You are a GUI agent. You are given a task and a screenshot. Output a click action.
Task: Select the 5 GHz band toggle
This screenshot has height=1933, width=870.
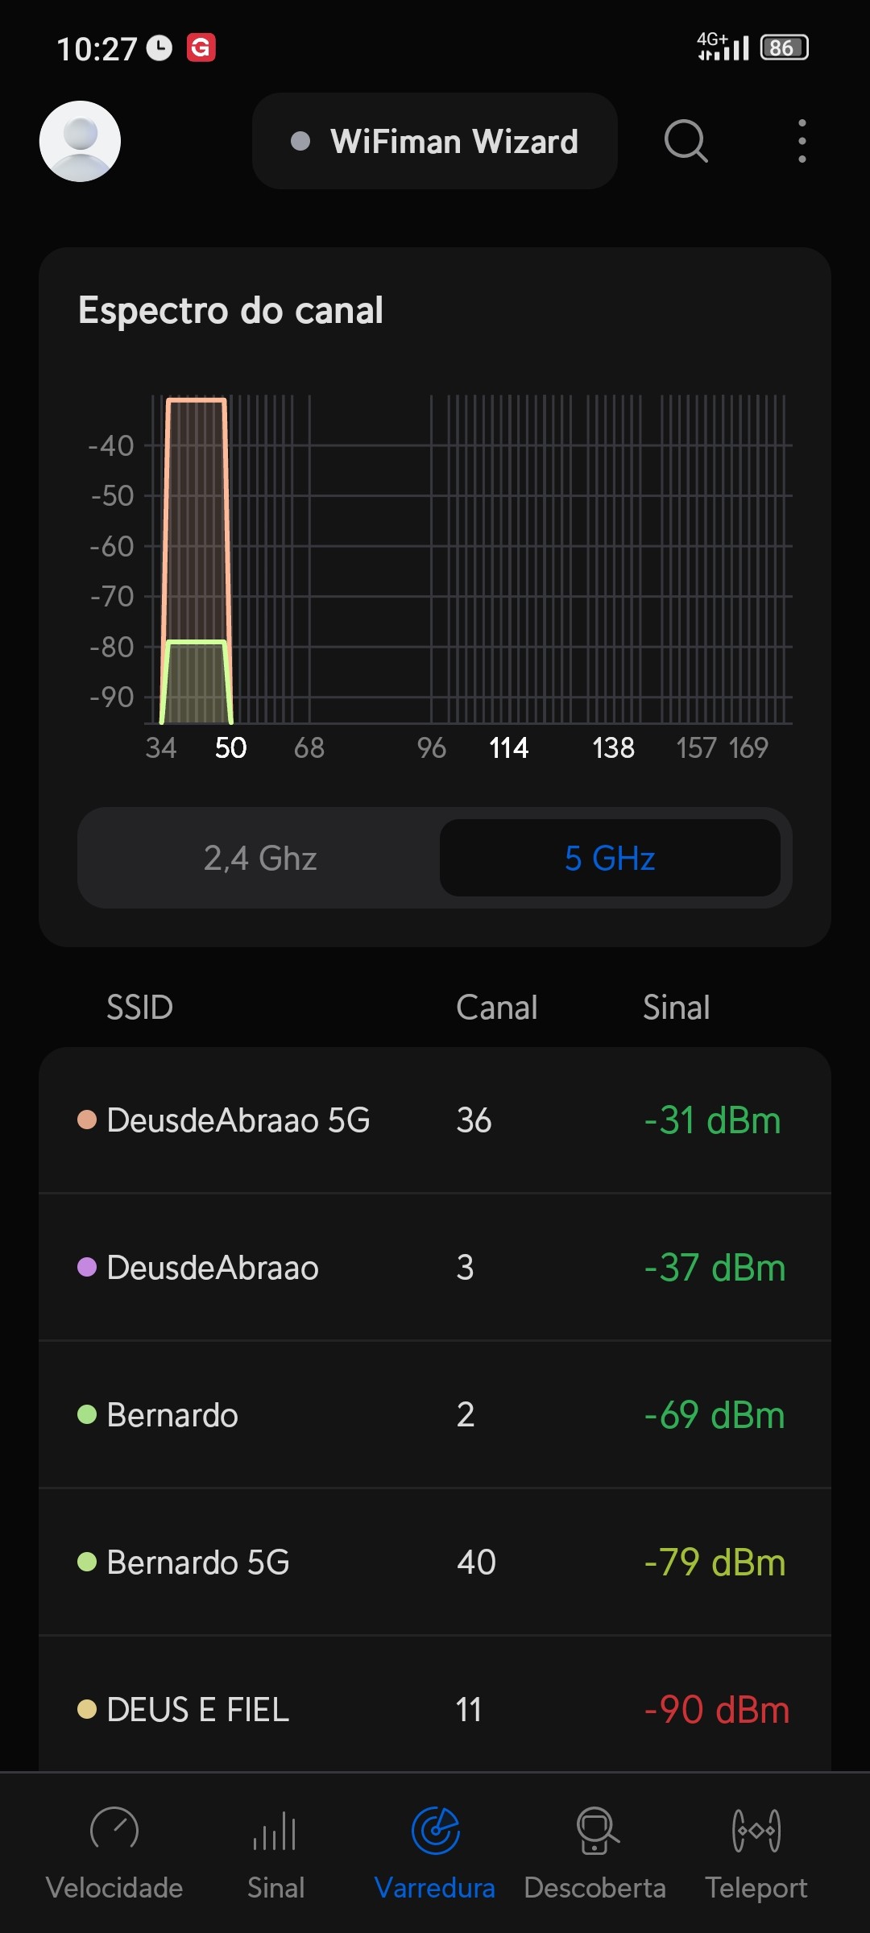click(x=610, y=858)
